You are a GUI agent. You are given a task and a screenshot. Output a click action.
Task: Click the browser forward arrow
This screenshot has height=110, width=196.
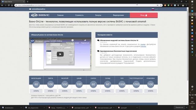pyautogui.click(x=6, y=5)
